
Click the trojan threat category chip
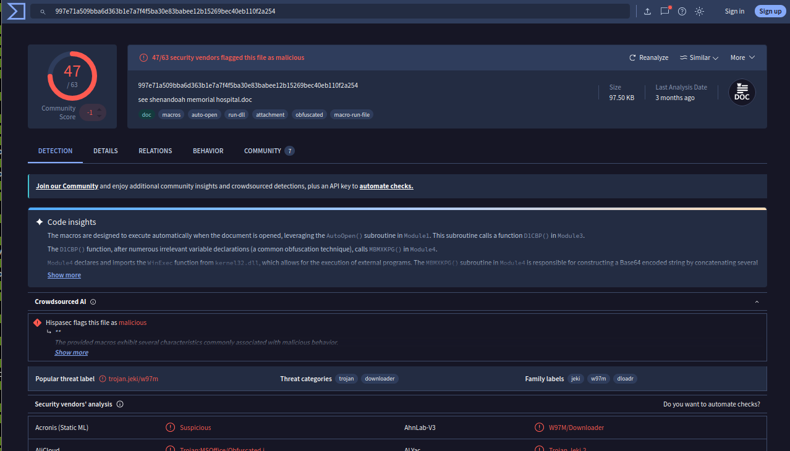coord(347,379)
